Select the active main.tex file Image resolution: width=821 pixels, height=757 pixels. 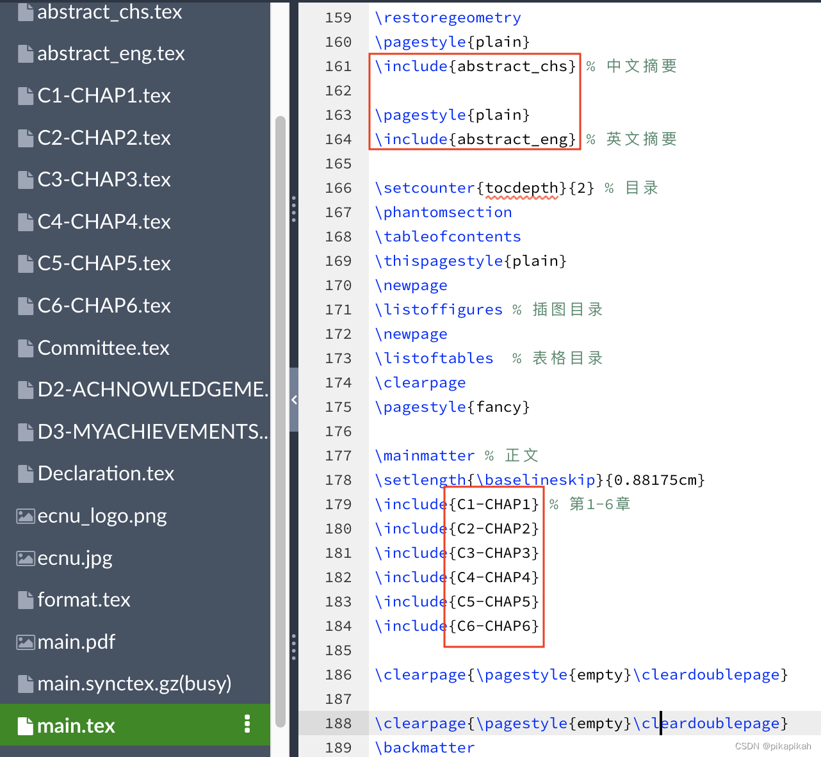(x=135, y=725)
